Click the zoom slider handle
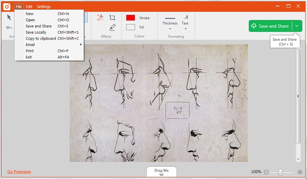 pyautogui.click(x=281, y=172)
